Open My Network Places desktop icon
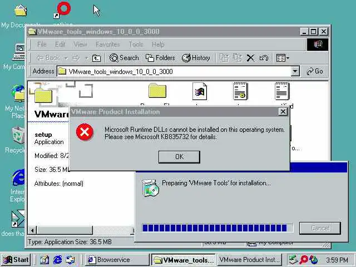Viewport: 356px width, 267px height. click(x=18, y=93)
